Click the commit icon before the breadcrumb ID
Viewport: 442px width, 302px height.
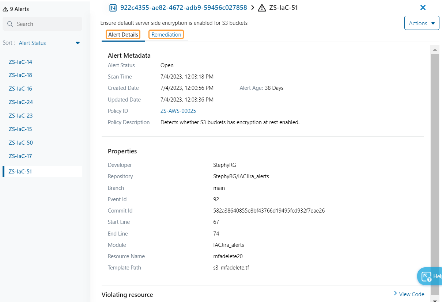coord(113,7)
